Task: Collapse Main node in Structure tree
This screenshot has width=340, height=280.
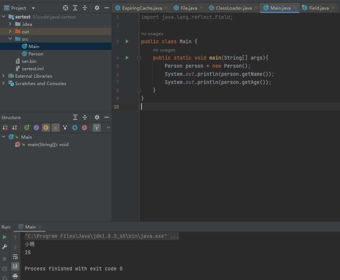Action: (x=3, y=136)
